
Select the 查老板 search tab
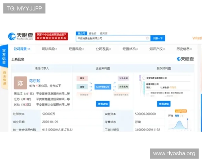pos(93,33)
